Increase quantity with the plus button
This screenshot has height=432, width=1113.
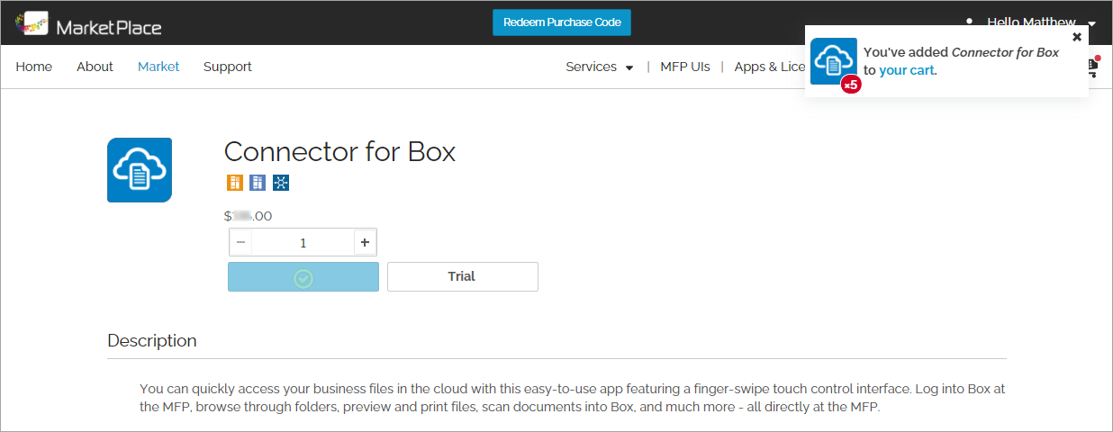click(x=365, y=242)
